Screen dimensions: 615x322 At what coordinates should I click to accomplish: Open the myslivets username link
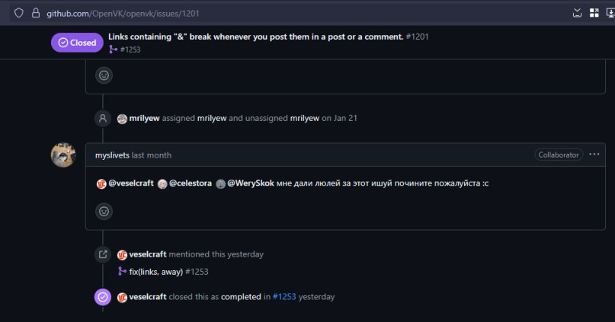click(113, 155)
